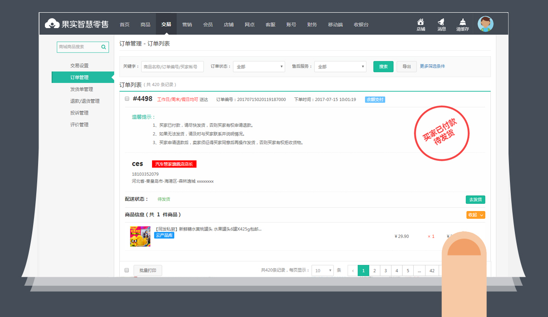Click the user avatar in top right
Screen dimensions: 548x317
tap(485, 24)
